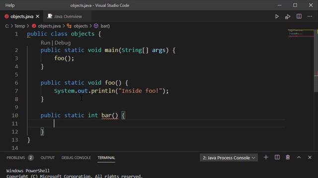Screen dimensions: 318x178
Task: Close the bottom panel
Action: [310, 157]
